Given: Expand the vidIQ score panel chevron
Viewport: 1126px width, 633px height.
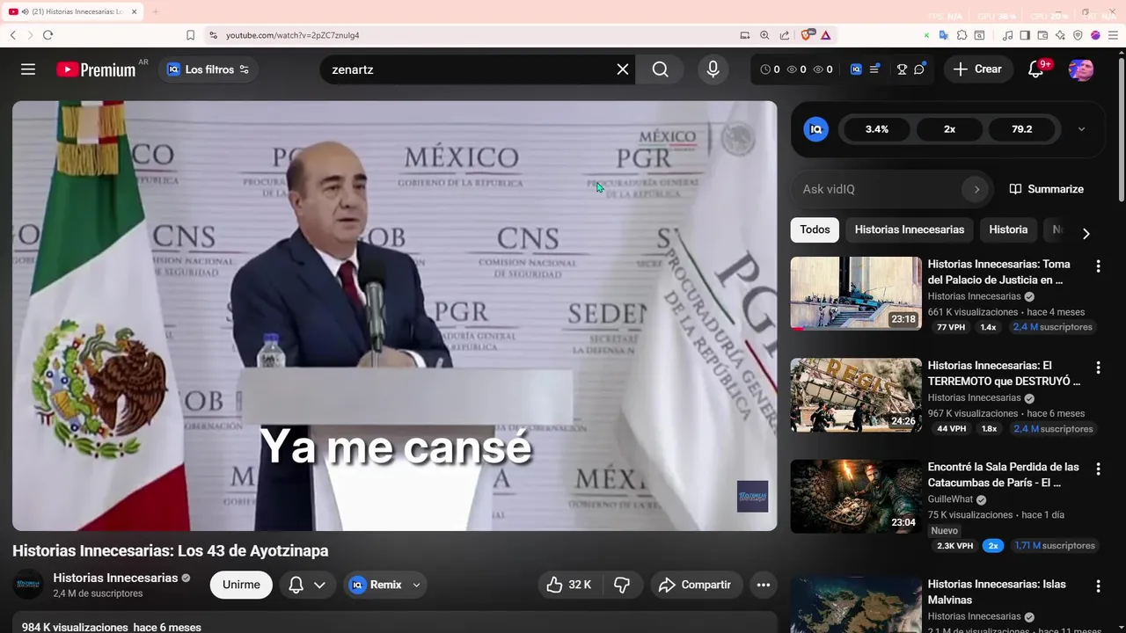Looking at the screenshot, I should [1081, 129].
